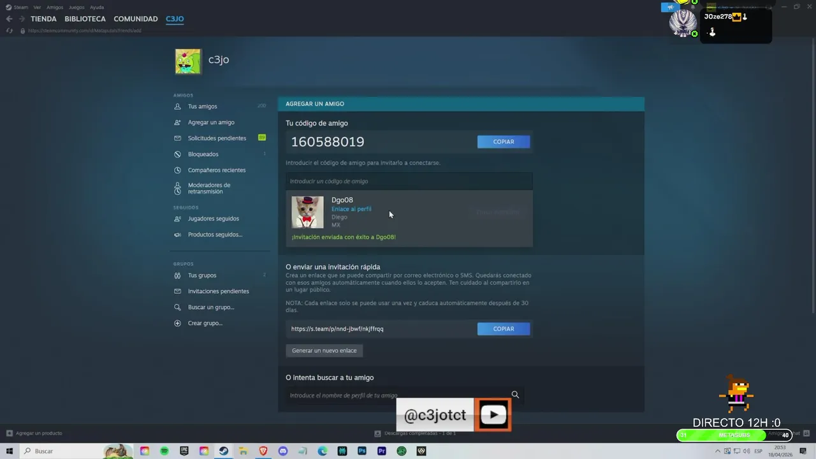Screen dimensions: 816x459
Task: Click Agregar un producto at bottom
Action: click(34, 433)
